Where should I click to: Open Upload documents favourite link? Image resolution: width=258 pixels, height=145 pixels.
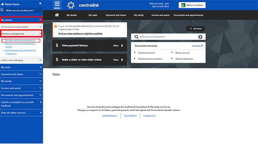click(146, 53)
